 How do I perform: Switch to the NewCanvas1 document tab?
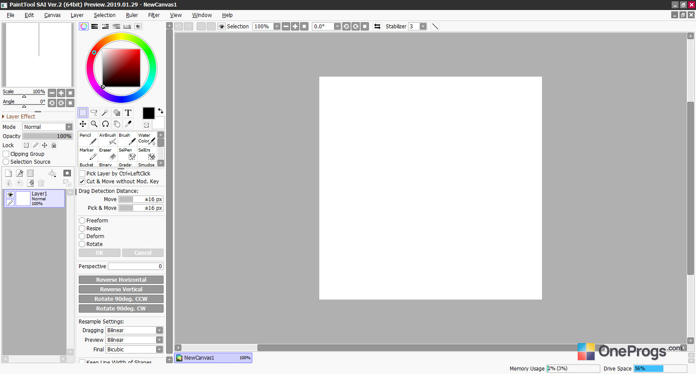coord(213,358)
